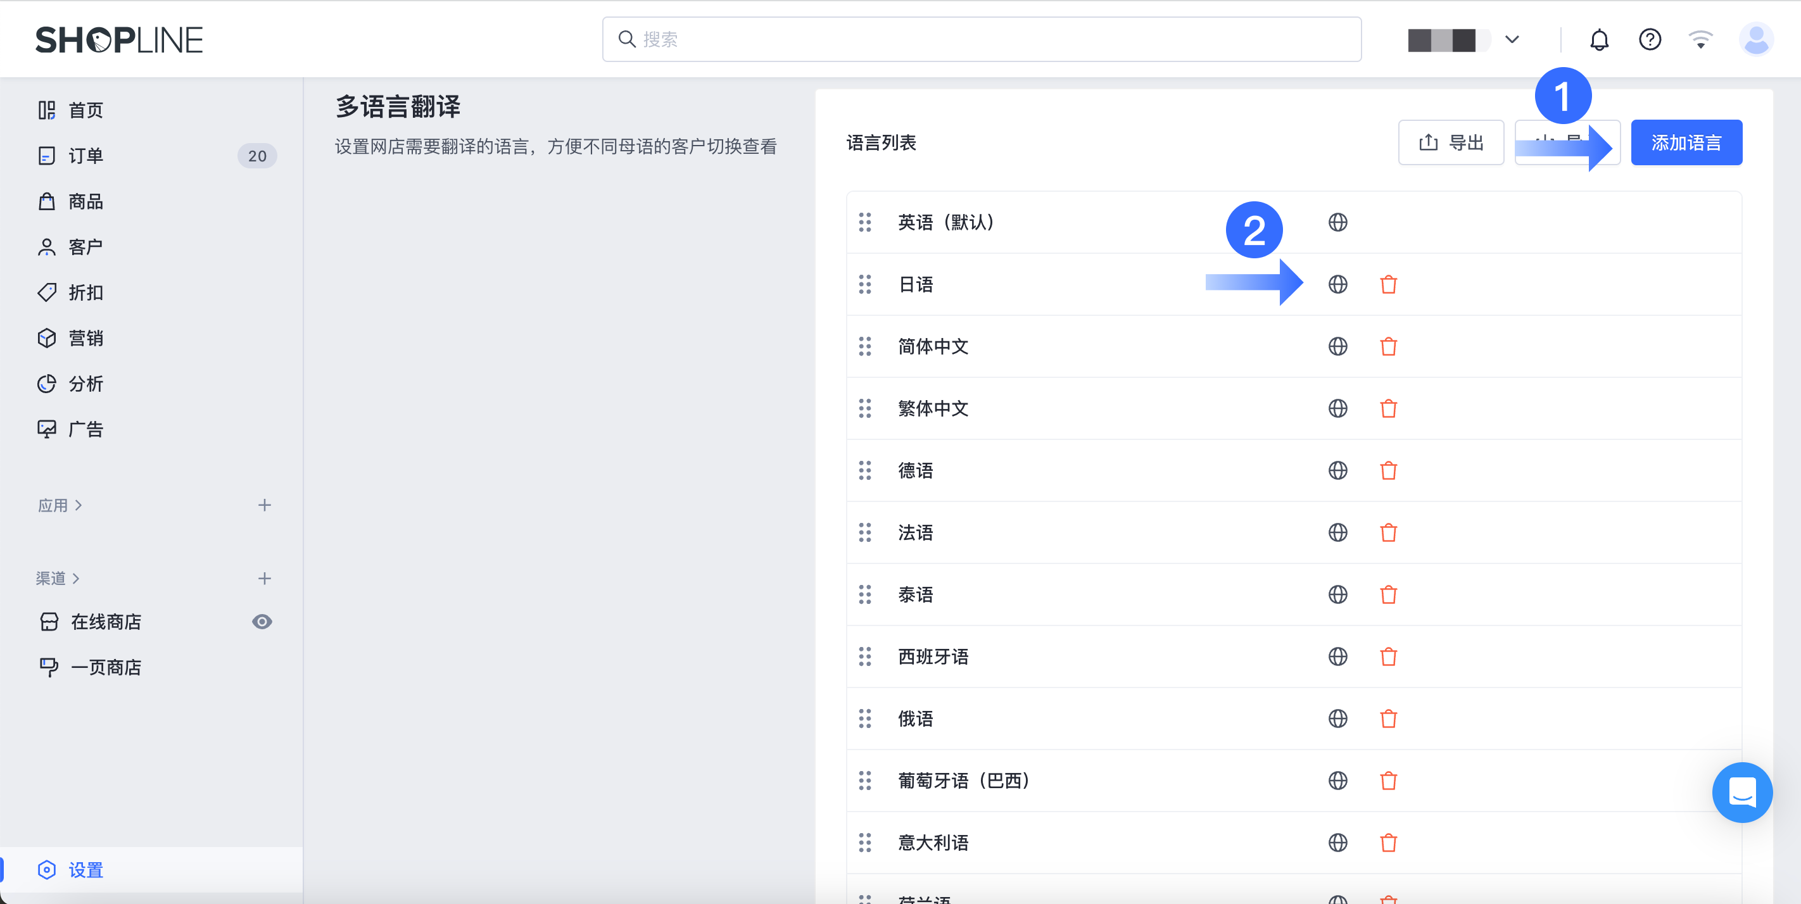The height and width of the screenshot is (904, 1801).
Task: Open the store switcher dropdown arrow
Action: click(x=1512, y=40)
